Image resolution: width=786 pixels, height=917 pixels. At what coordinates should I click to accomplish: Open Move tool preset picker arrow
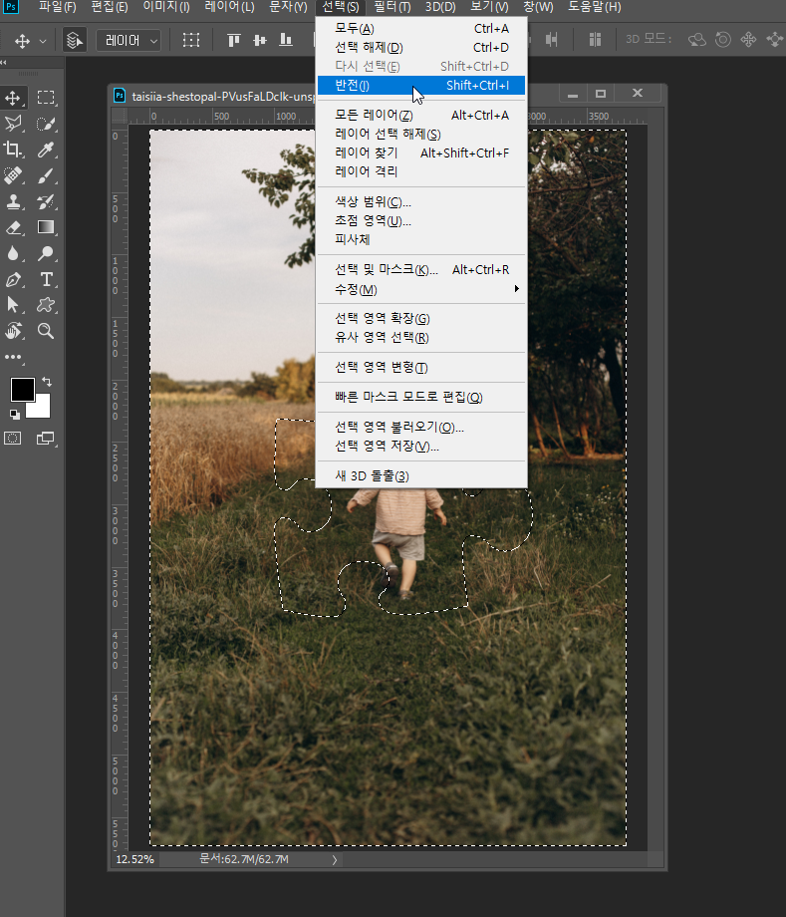43,41
